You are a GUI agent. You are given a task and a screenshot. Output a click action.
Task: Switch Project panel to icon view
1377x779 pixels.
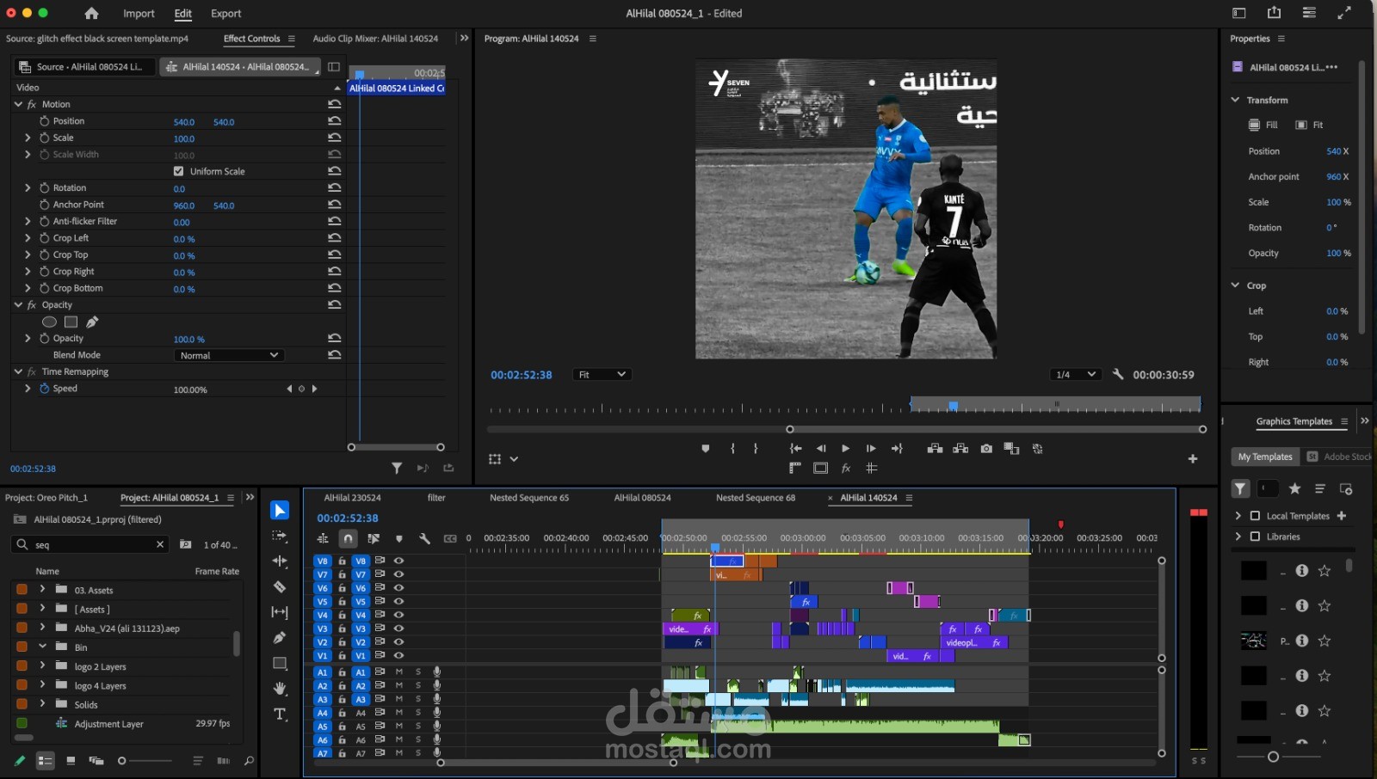tap(71, 761)
